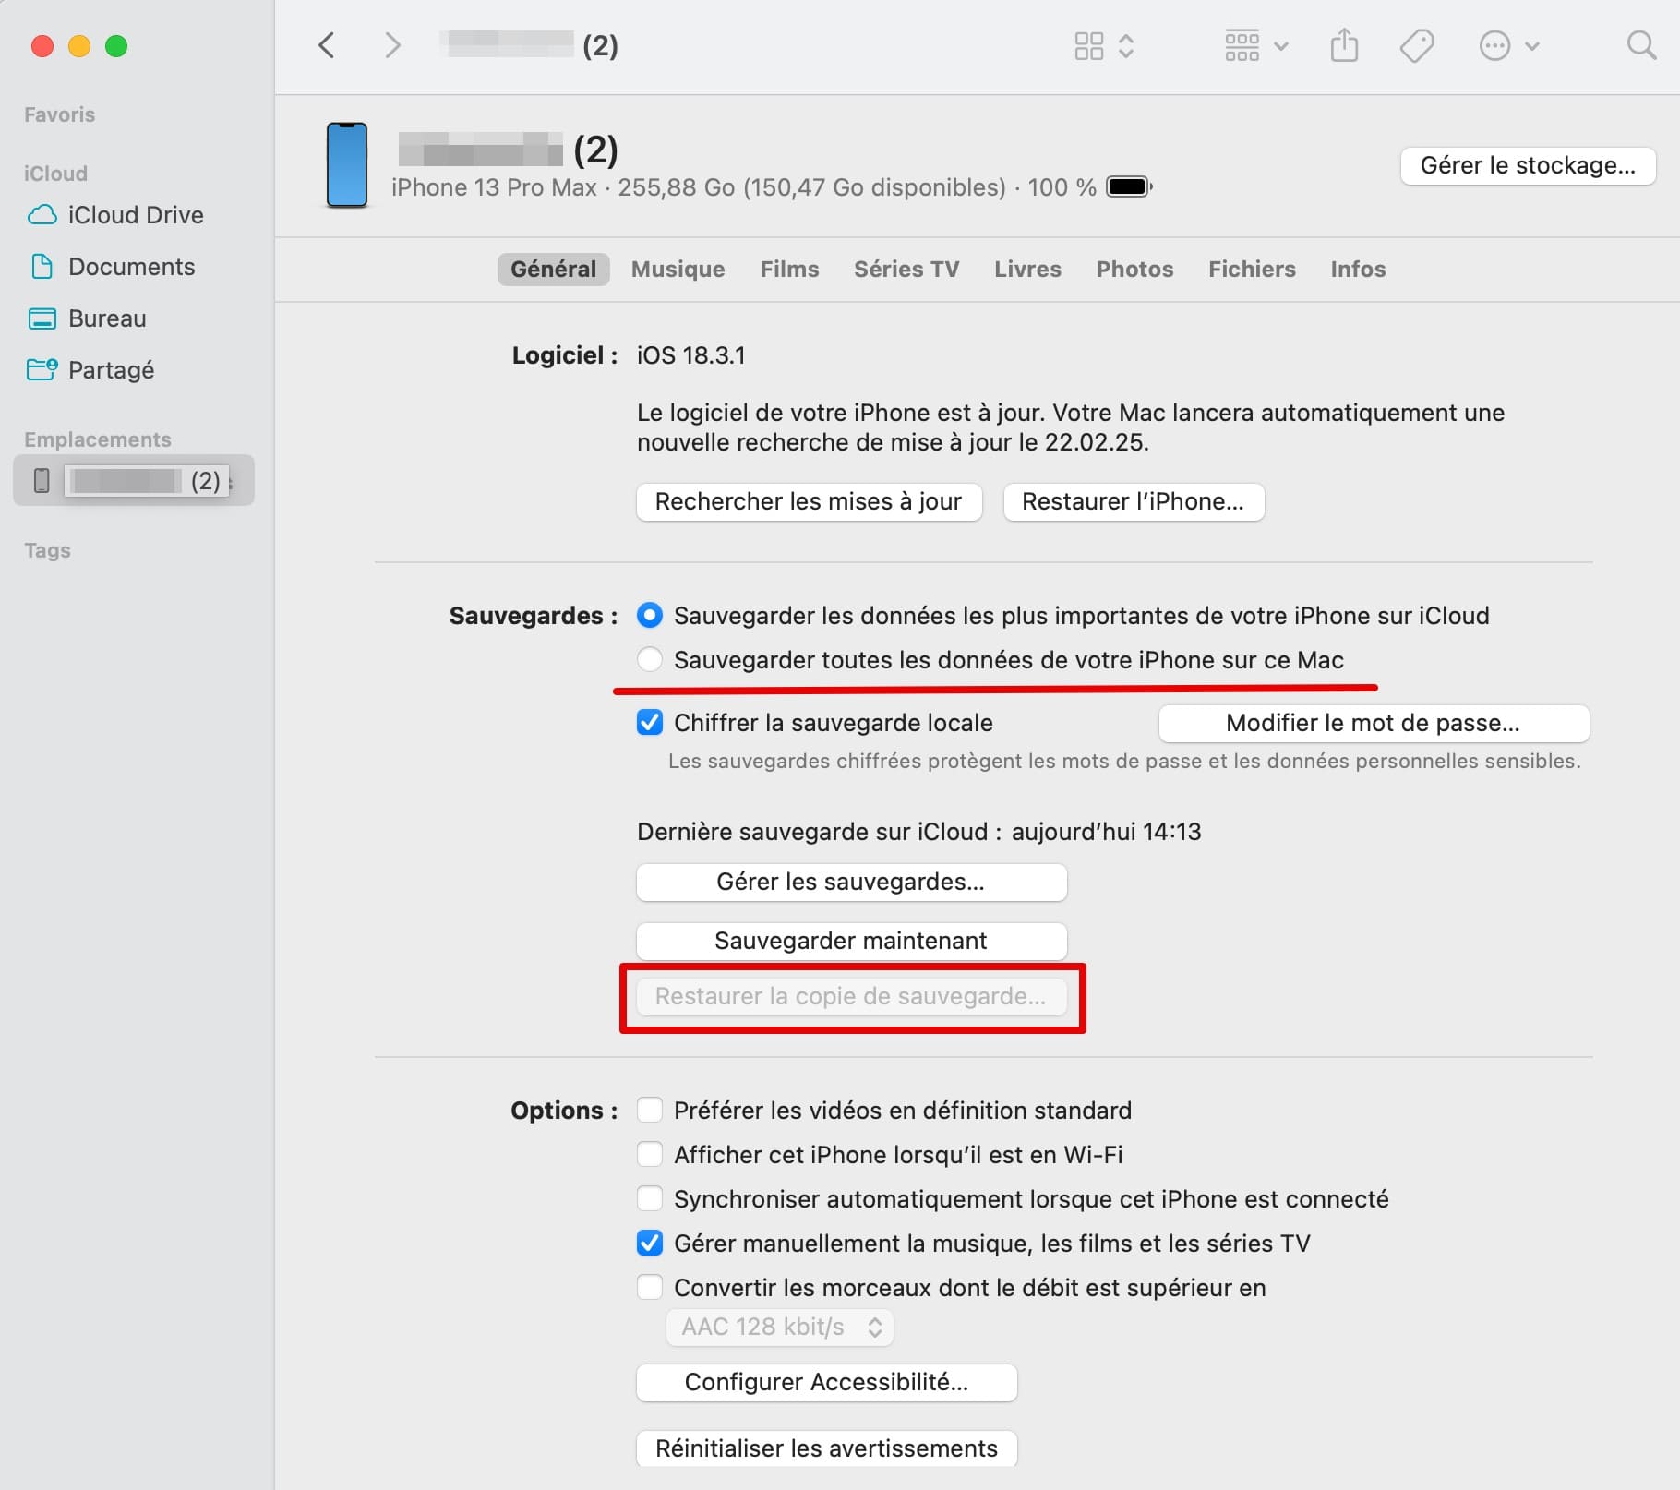Viewport: 1680px width, 1490px height.
Task: Switch to the Photos tab
Action: [1134, 270]
